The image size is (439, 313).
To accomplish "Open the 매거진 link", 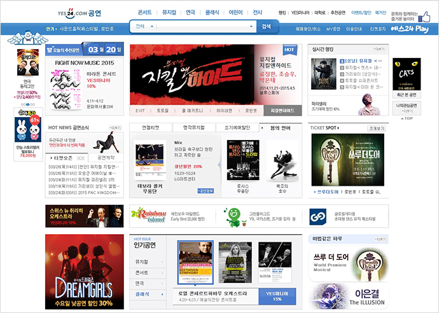I will click(x=380, y=13).
